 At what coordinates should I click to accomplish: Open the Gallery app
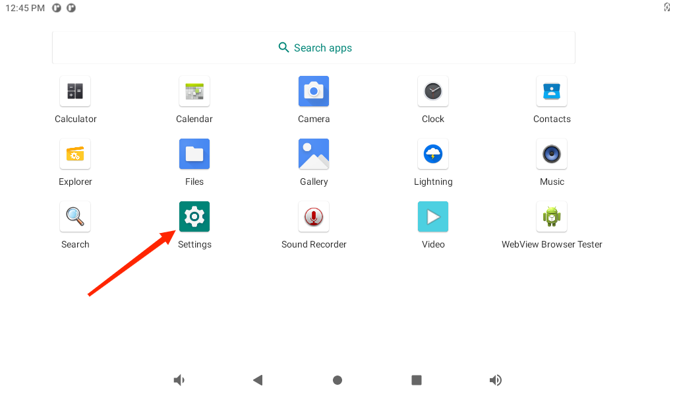click(314, 154)
